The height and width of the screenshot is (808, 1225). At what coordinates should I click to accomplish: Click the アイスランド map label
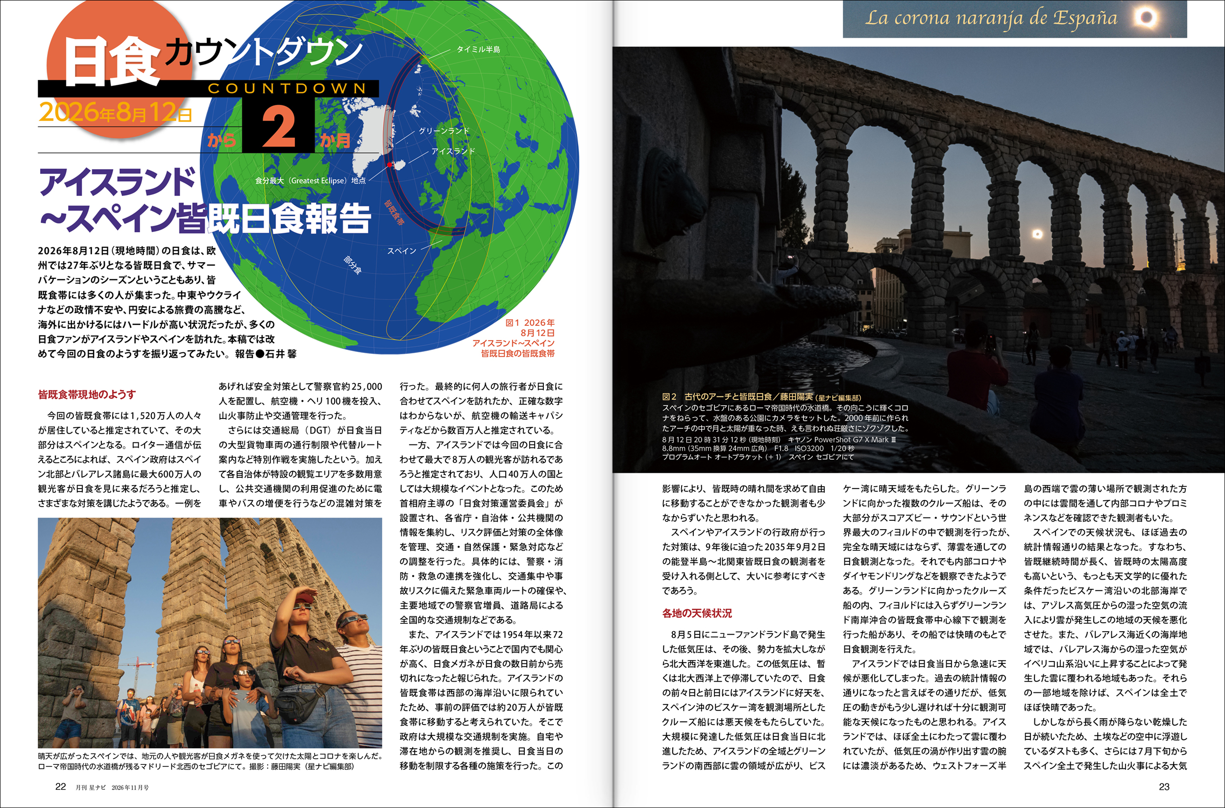click(x=453, y=151)
